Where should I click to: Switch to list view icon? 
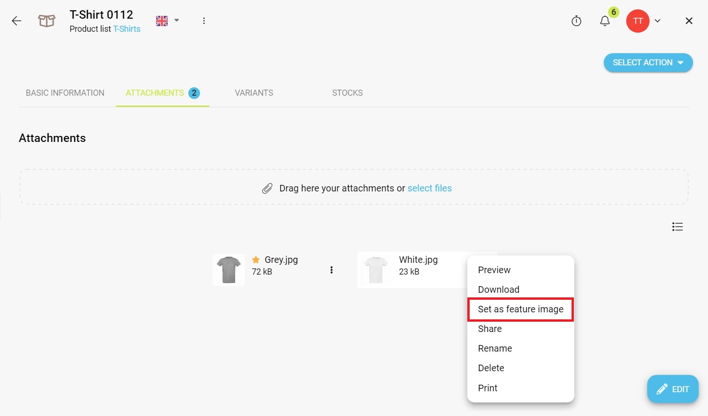pyautogui.click(x=677, y=227)
